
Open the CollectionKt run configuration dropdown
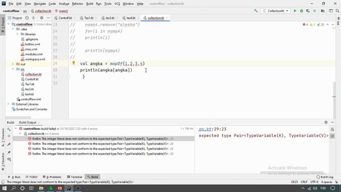pyautogui.click(x=276, y=11)
